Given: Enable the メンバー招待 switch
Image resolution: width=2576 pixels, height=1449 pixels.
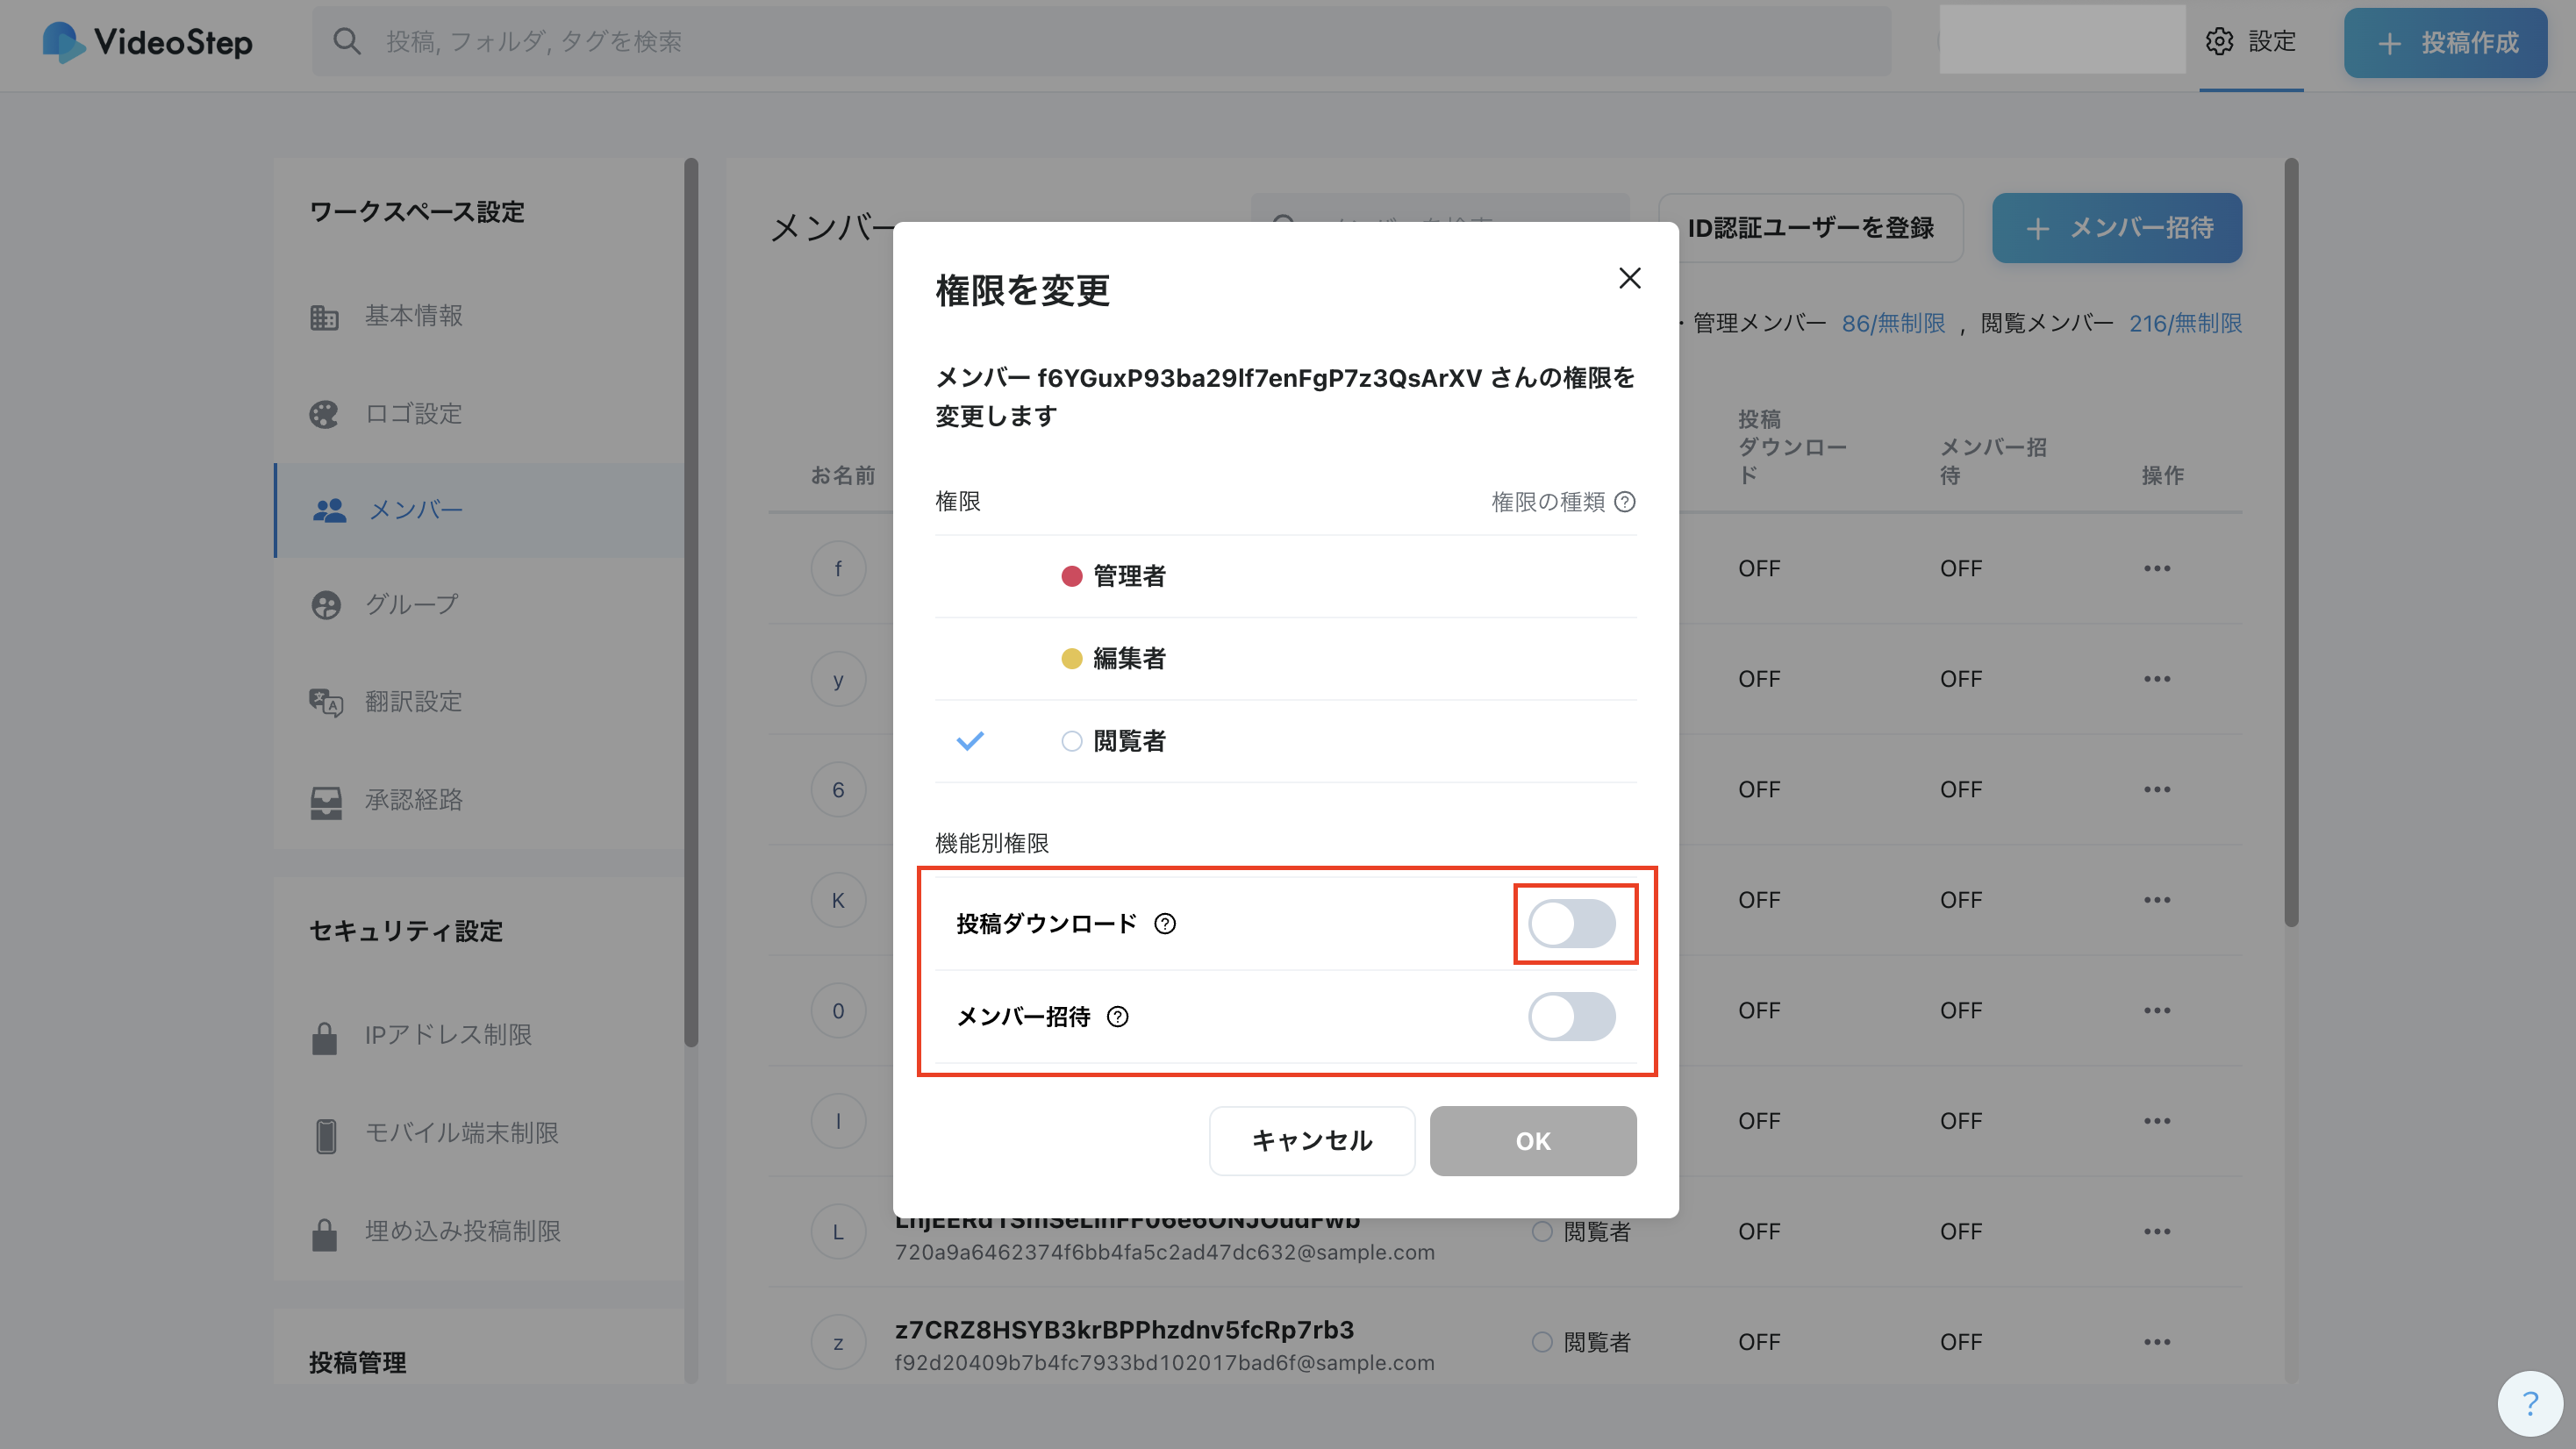Looking at the screenshot, I should coord(1571,1017).
